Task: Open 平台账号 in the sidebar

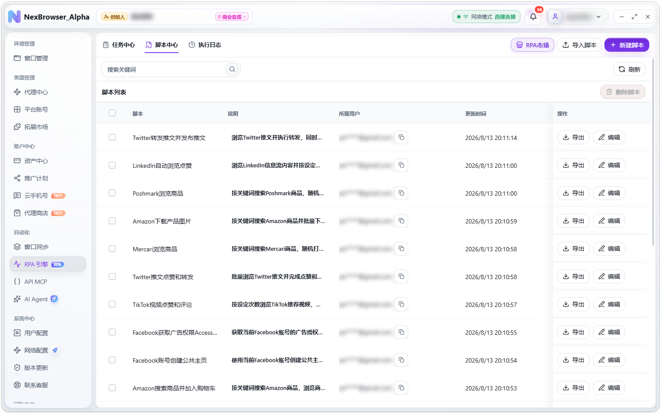Action: 48,110
